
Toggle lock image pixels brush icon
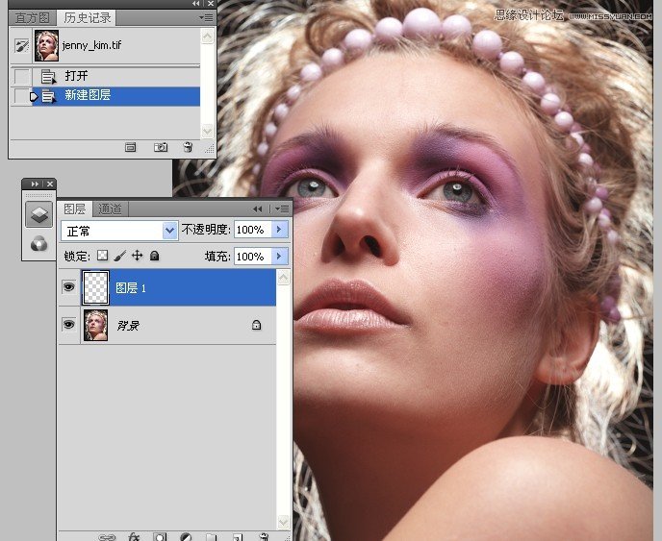pos(119,257)
